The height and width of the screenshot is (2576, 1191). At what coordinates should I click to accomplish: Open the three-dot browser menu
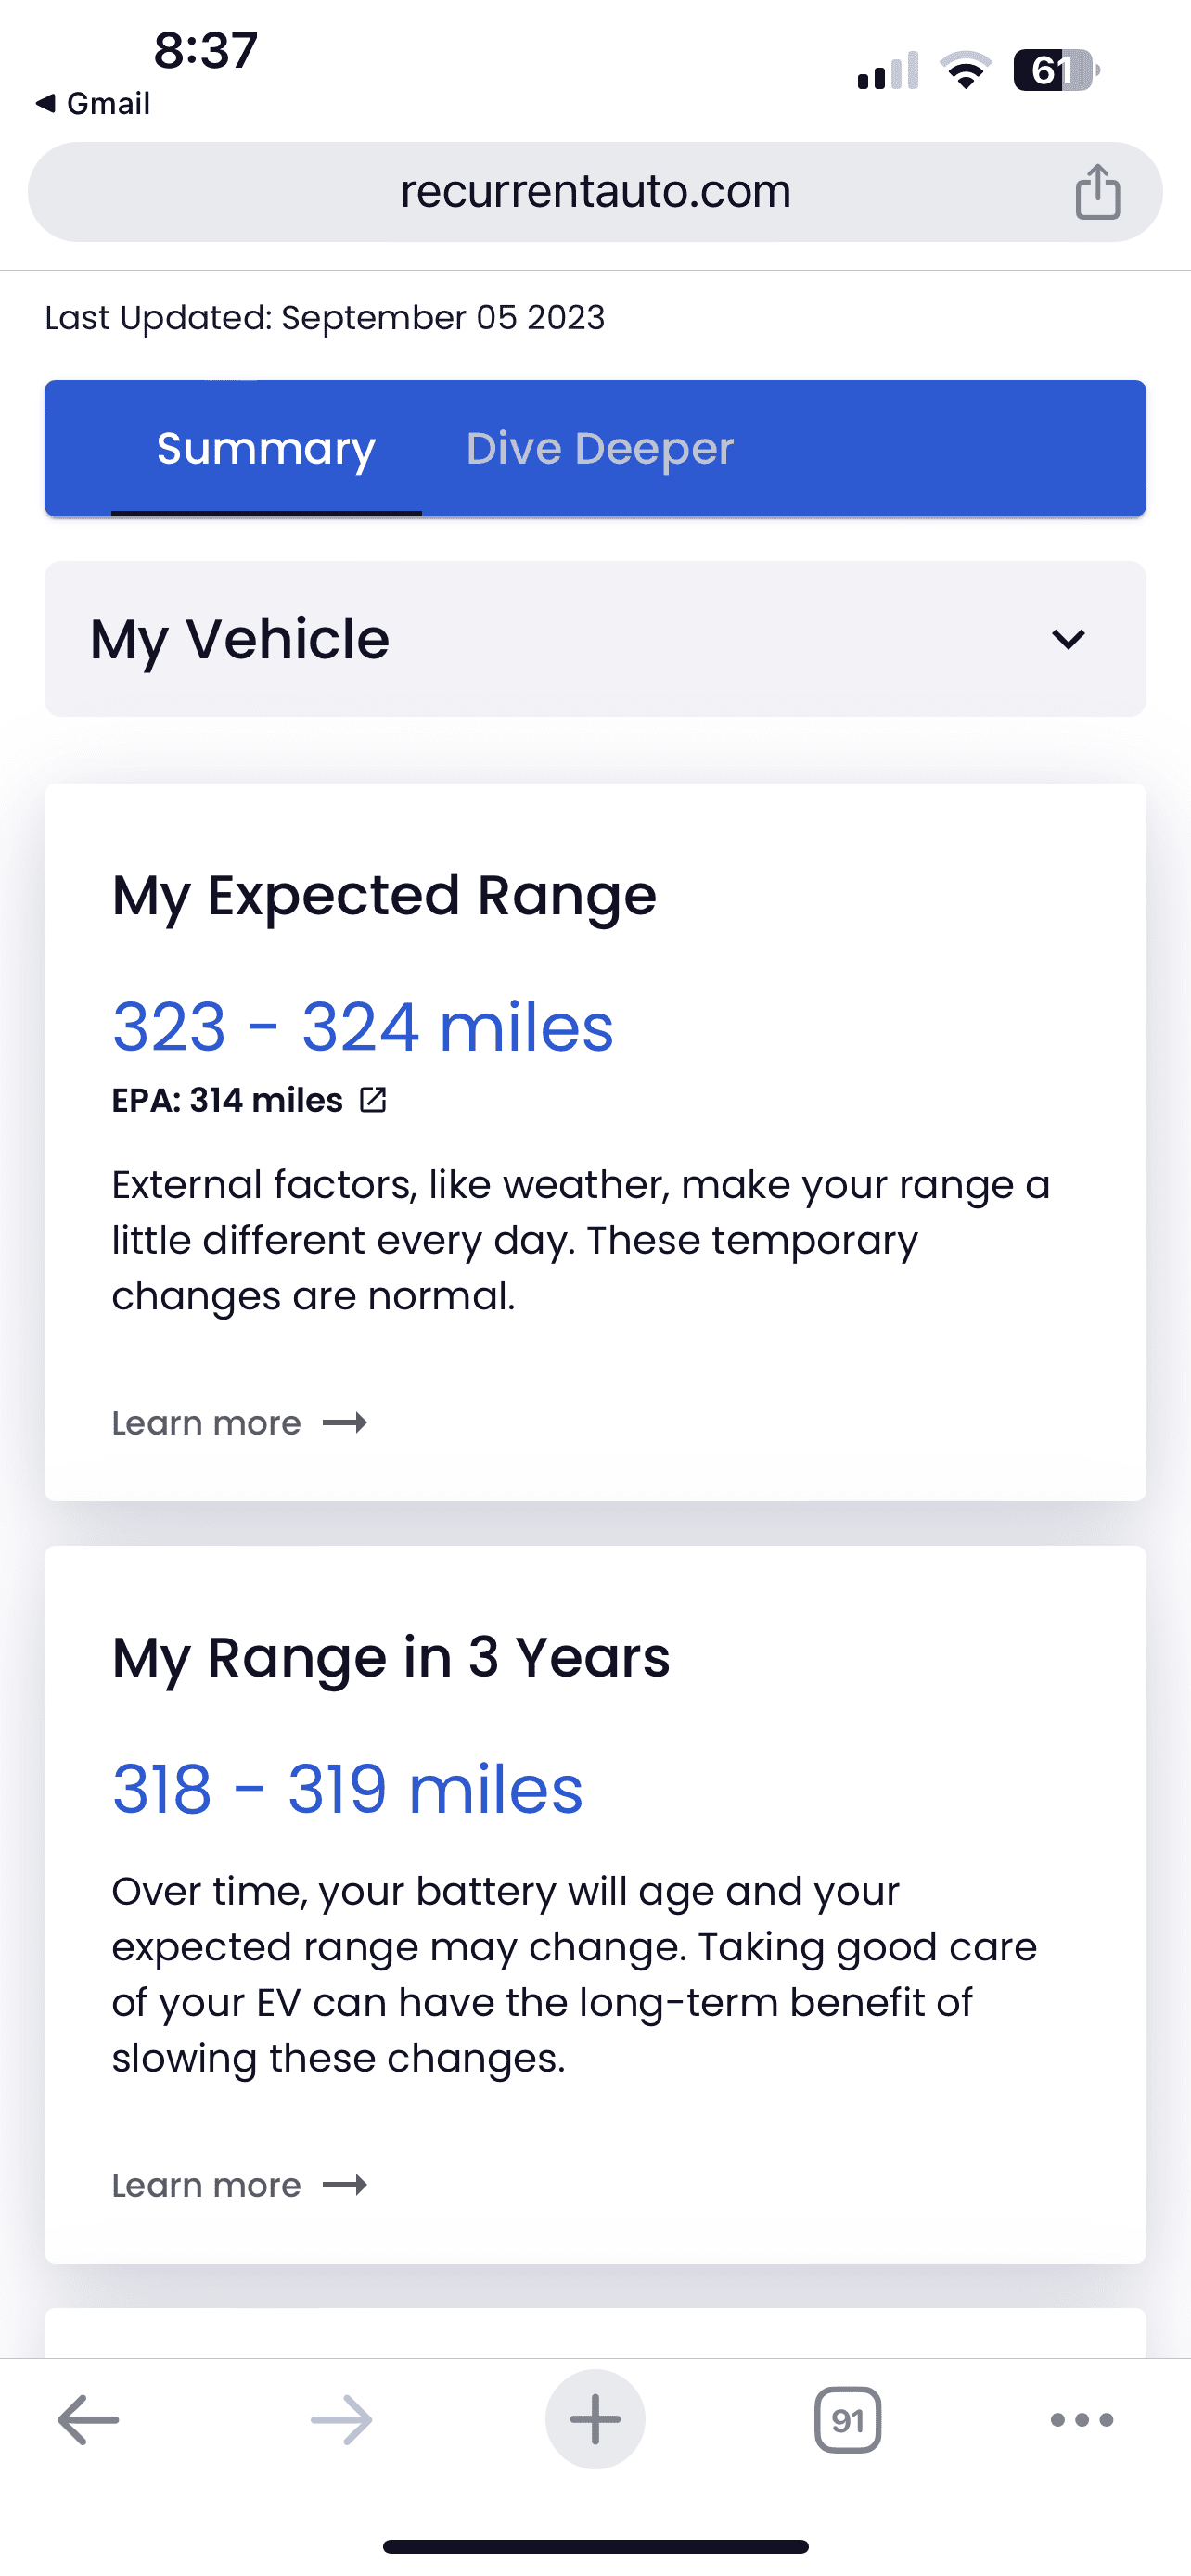tap(1082, 2420)
